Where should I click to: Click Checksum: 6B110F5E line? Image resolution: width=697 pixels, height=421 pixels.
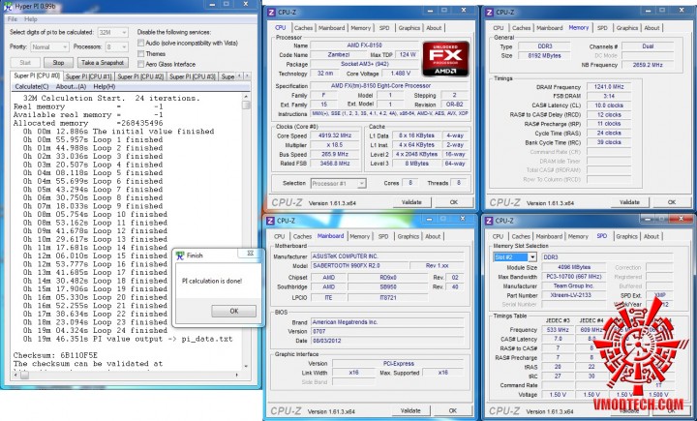(55, 355)
